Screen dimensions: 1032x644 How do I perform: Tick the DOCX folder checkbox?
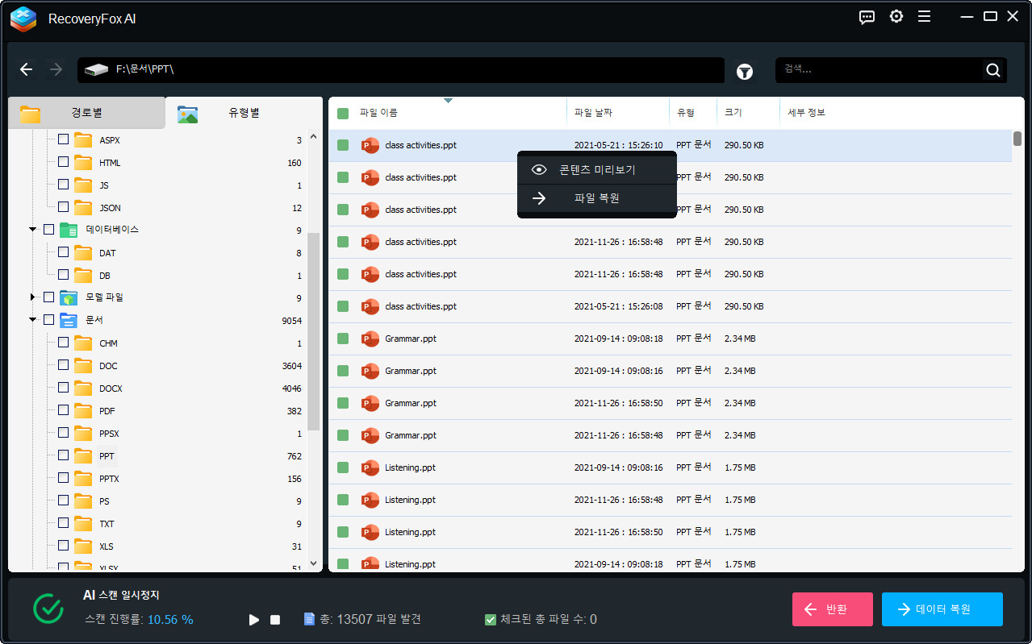point(63,388)
